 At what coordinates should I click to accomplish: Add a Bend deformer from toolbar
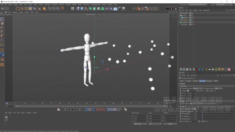click(111, 8)
